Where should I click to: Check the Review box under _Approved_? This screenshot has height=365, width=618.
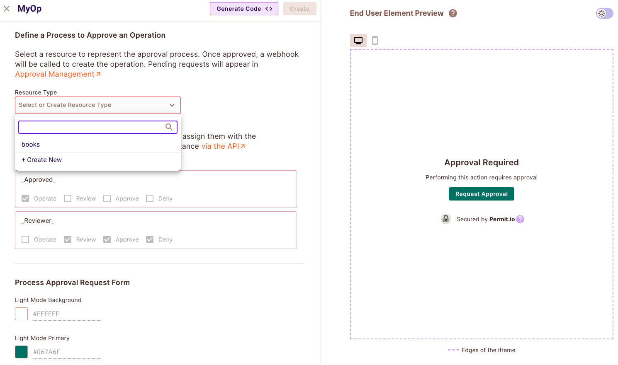pos(68,198)
